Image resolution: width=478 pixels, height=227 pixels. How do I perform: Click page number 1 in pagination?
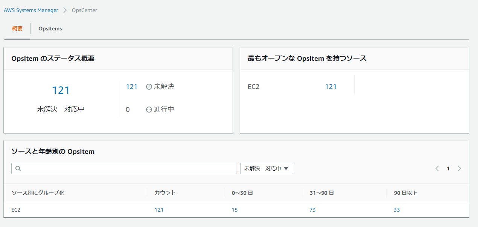click(x=448, y=168)
